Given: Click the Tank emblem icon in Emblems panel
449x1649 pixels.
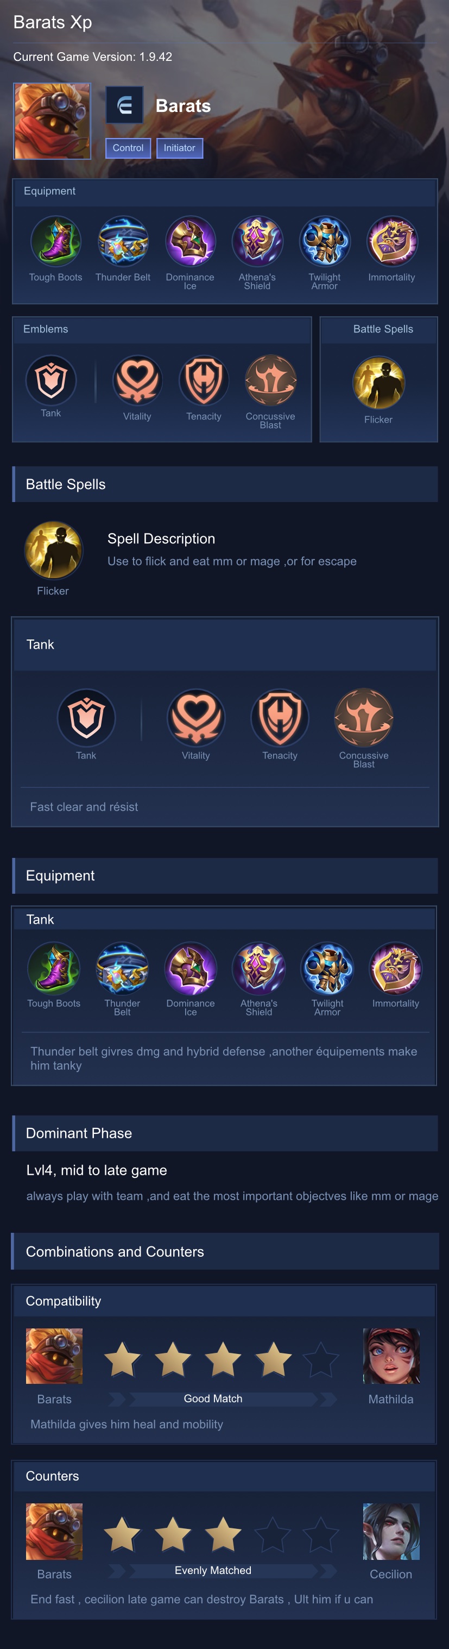Looking at the screenshot, I should click(51, 380).
